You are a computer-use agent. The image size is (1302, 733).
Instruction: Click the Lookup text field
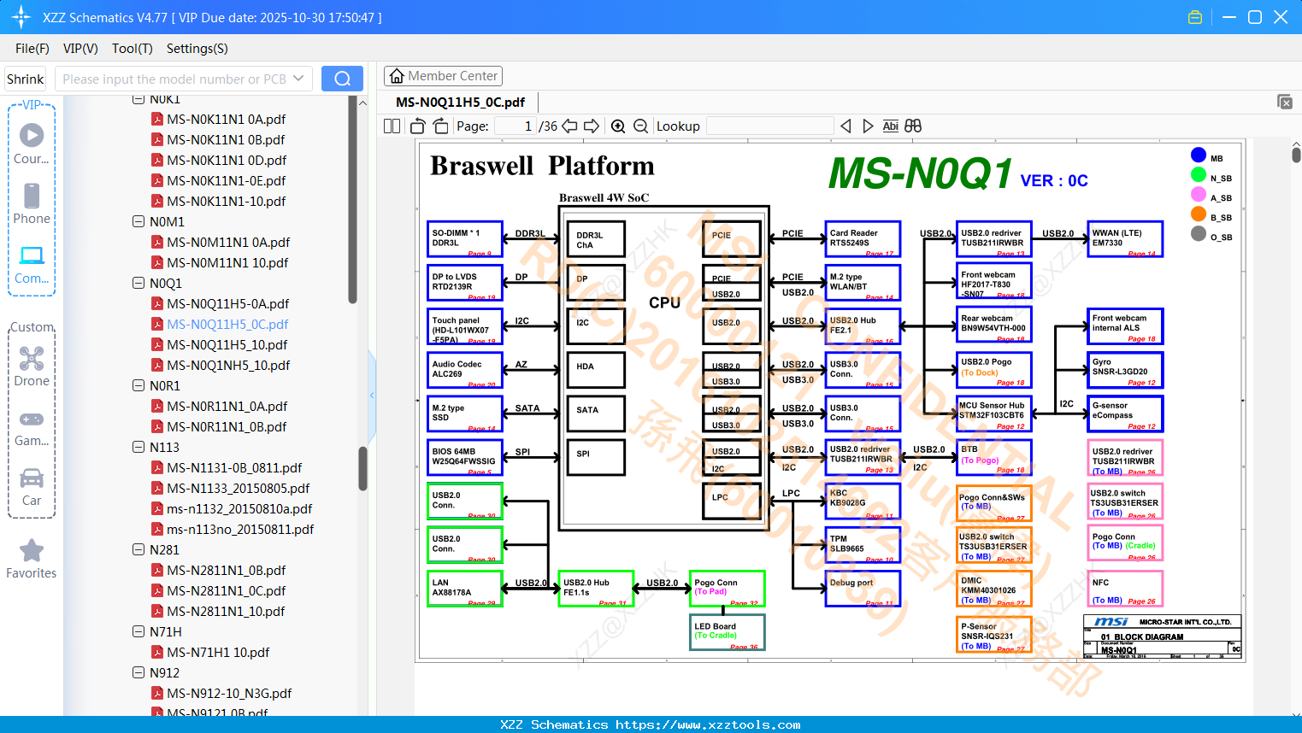coord(769,126)
